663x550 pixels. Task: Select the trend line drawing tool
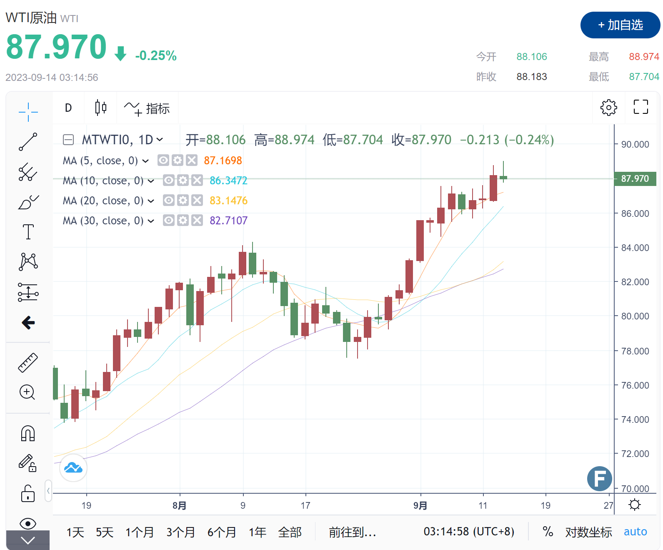click(x=28, y=142)
